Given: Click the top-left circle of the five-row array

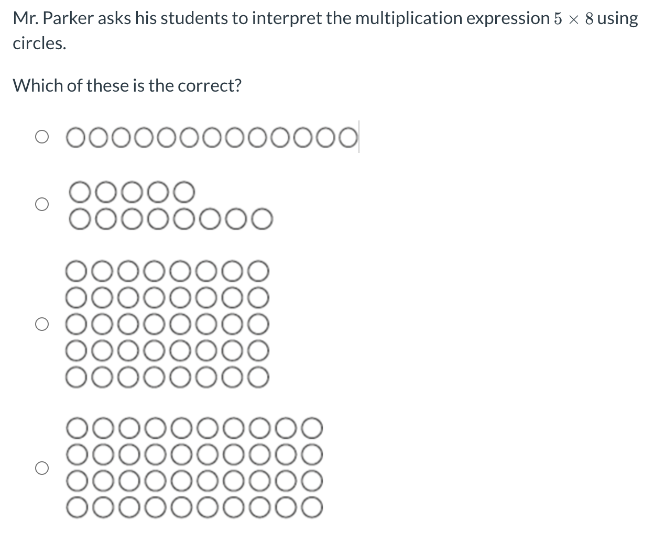Looking at the screenshot, I should click(x=77, y=271).
